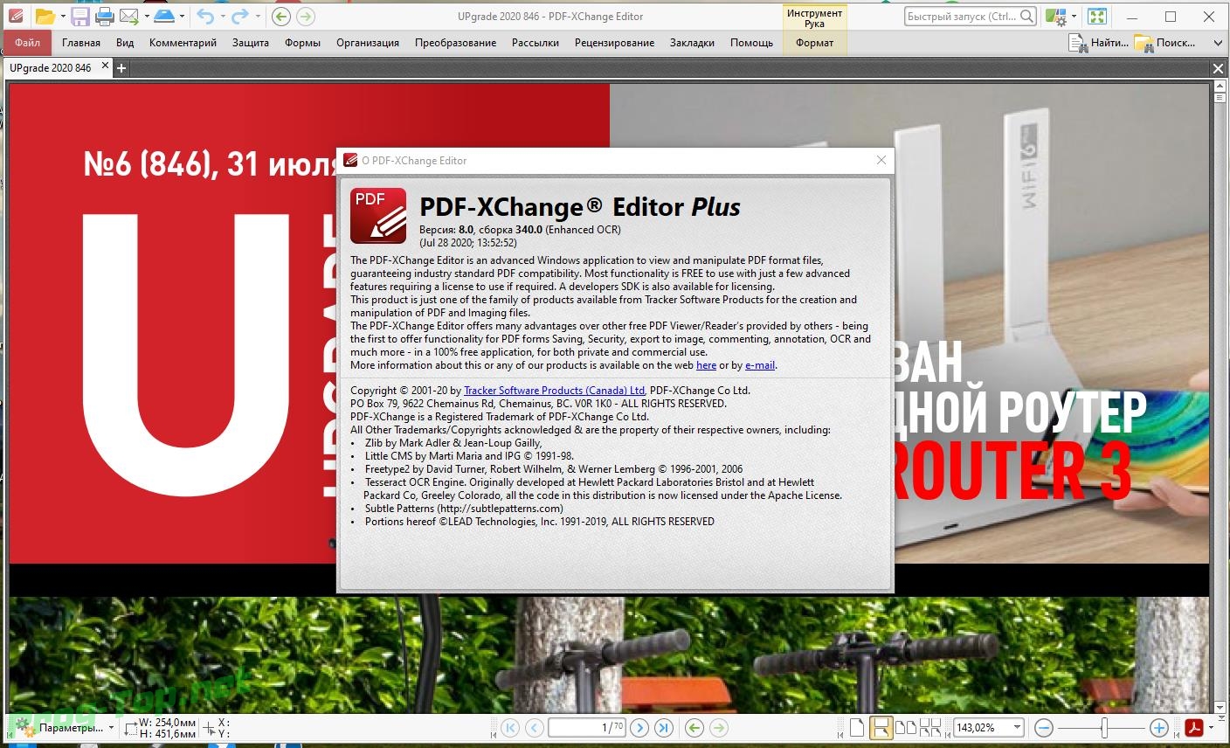Zoom in with the plus button
Image resolution: width=1230 pixels, height=748 pixels.
[1159, 727]
